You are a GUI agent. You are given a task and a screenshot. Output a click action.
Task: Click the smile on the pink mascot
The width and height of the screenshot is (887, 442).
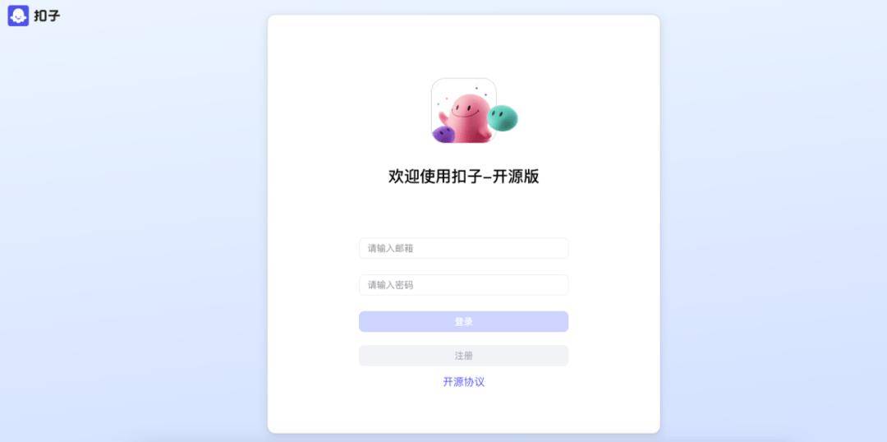[466, 113]
